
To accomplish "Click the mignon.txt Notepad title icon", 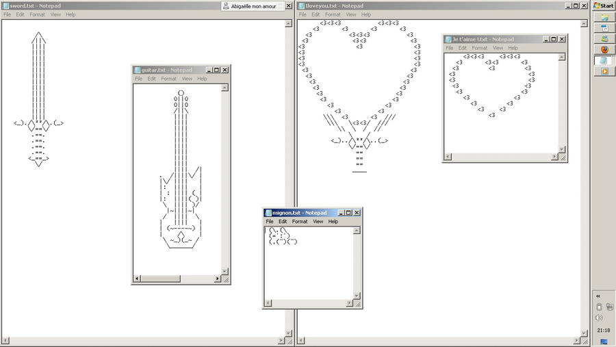I will click(268, 213).
